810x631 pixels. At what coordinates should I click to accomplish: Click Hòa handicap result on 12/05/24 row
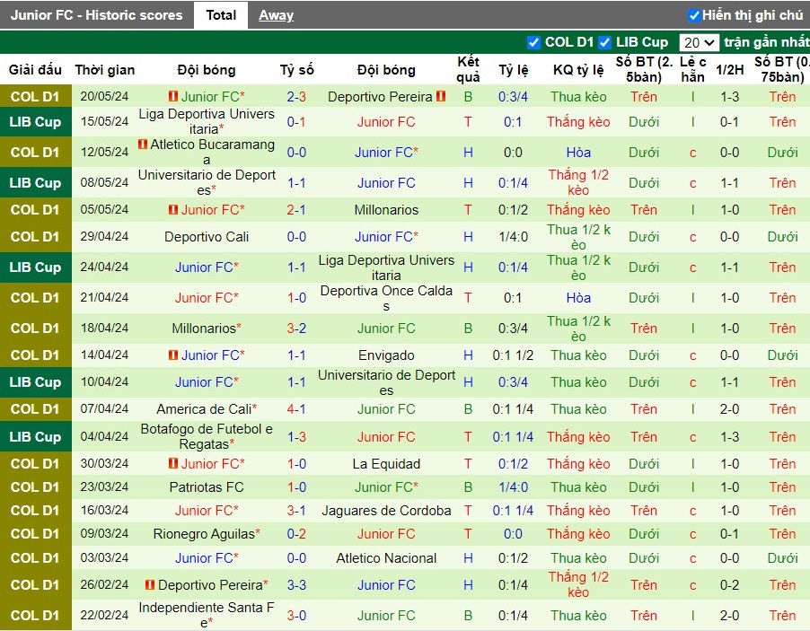click(578, 153)
